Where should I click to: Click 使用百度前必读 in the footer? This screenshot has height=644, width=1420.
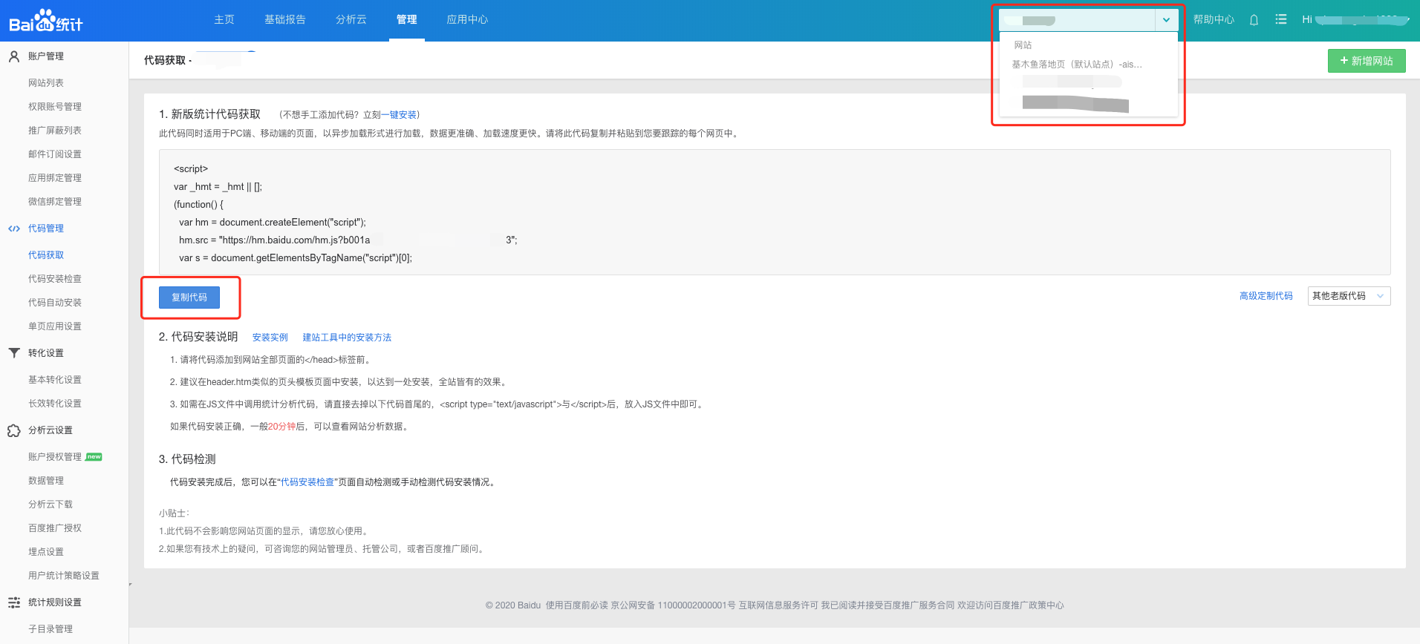pyautogui.click(x=577, y=605)
